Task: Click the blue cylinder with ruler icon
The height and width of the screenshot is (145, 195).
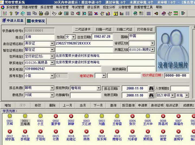Action: 84,13
